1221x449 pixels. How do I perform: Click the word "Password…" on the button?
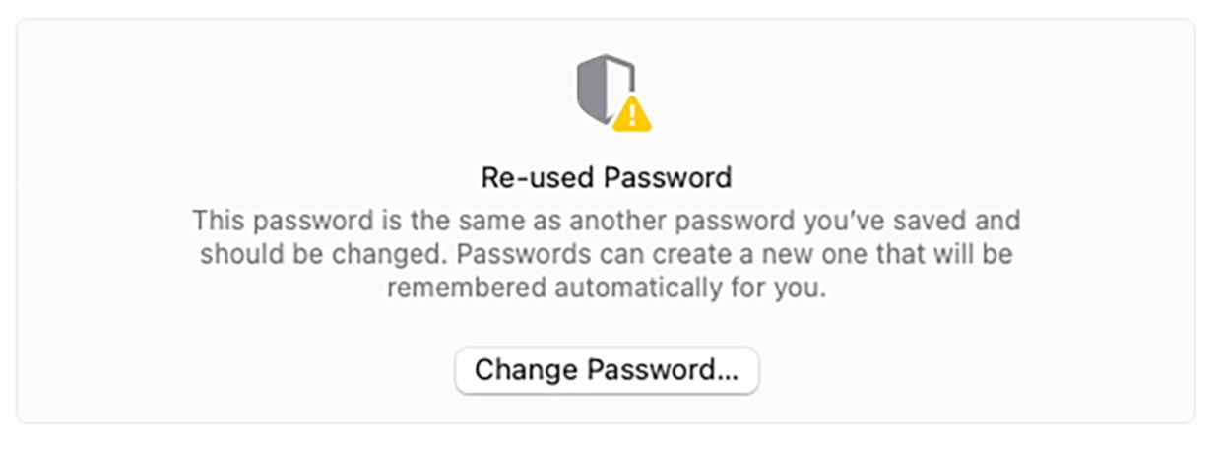[663, 371]
